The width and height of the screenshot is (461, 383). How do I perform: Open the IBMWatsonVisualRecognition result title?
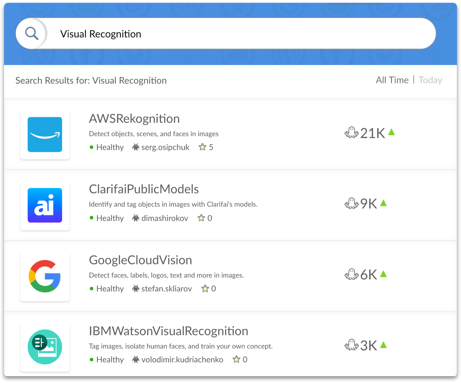click(168, 331)
